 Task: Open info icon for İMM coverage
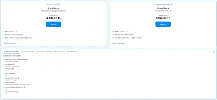(x=27, y=59)
